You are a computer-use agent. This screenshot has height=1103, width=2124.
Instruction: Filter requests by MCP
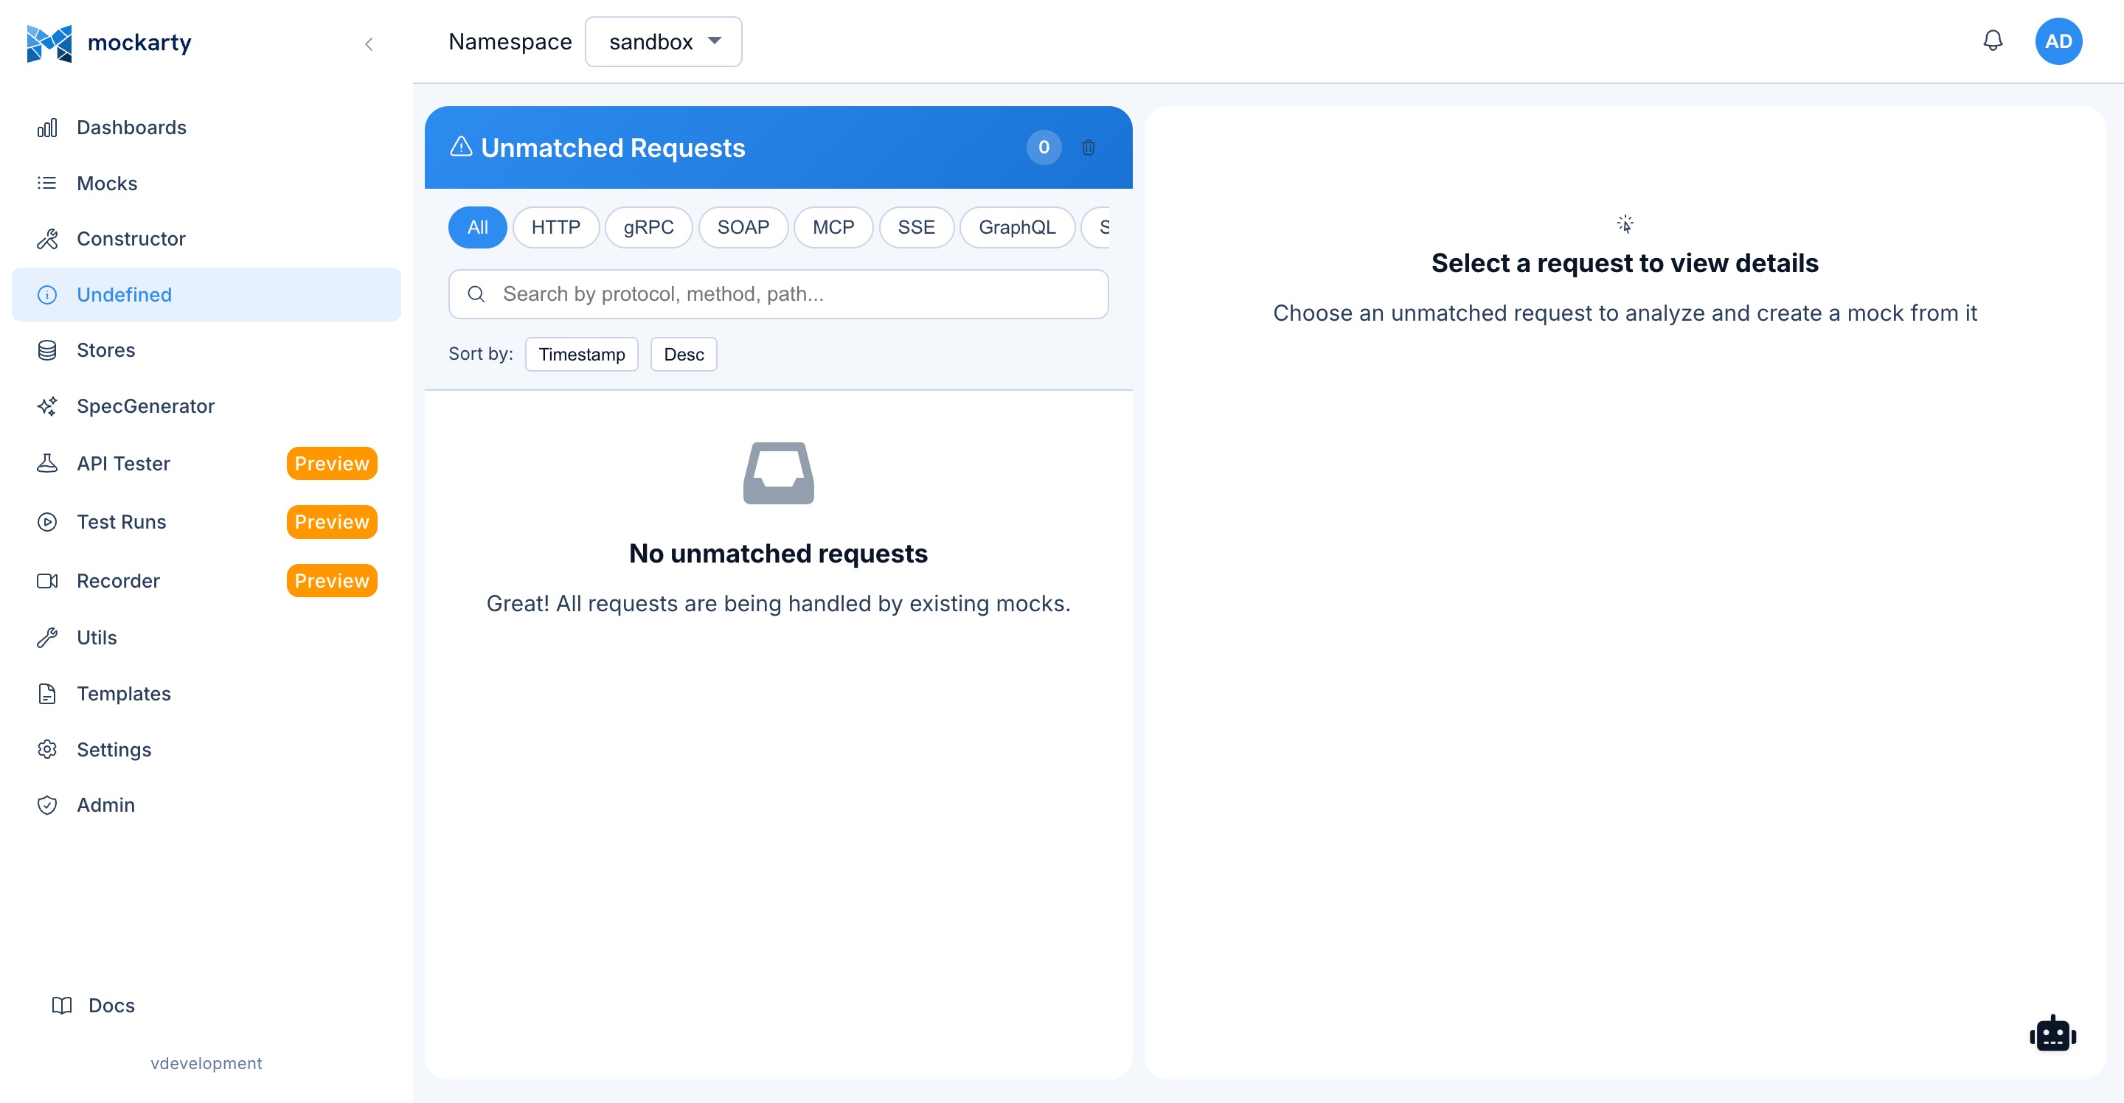click(x=833, y=228)
